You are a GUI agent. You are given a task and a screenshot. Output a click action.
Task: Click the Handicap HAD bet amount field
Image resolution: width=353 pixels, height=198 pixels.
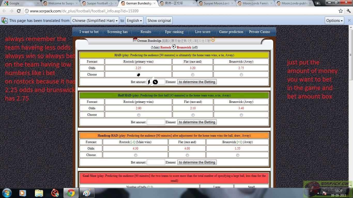pos(156,162)
